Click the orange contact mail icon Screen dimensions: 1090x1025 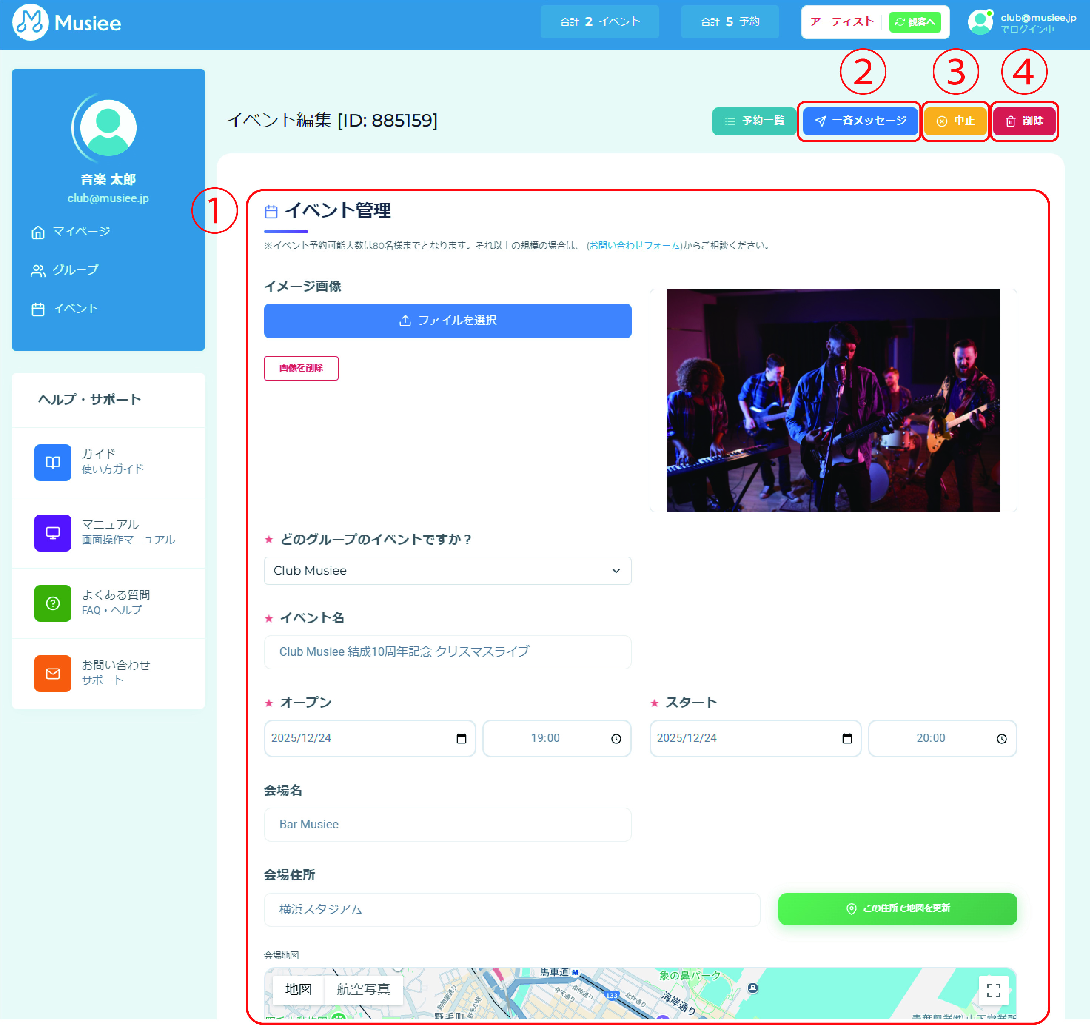(x=53, y=673)
